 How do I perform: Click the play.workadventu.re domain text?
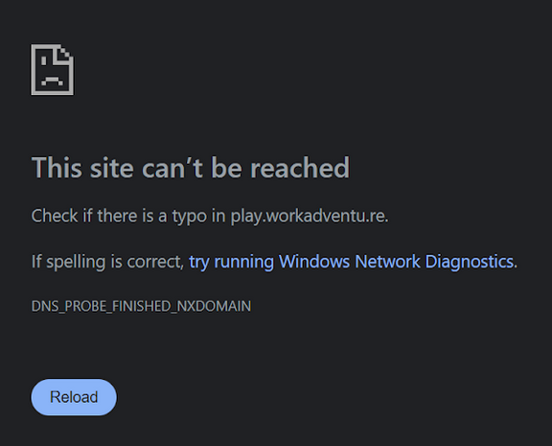[x=309, y=216]
